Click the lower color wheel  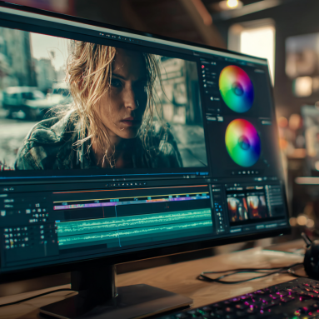tap(243, 142)
